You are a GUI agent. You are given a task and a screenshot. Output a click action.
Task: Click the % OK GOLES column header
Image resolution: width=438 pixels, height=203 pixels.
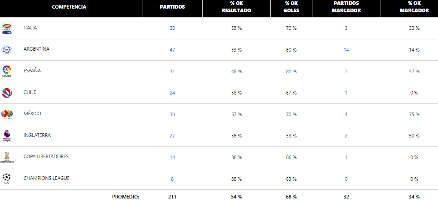point(291,7)
